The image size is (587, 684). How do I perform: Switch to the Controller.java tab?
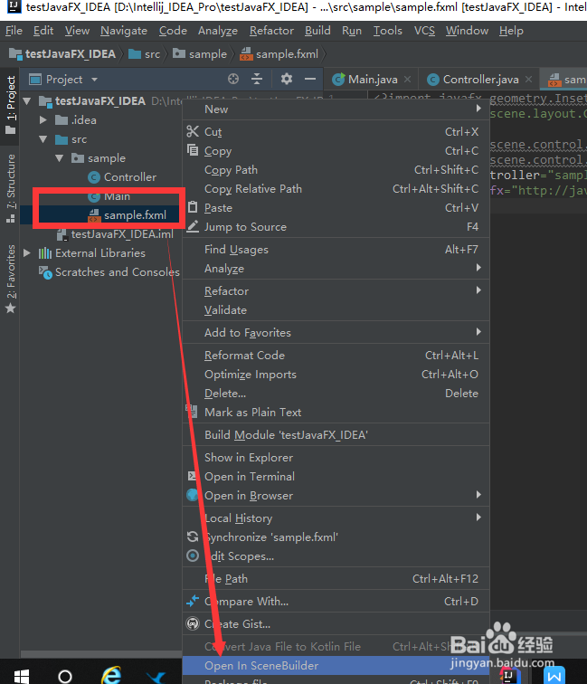480,80
